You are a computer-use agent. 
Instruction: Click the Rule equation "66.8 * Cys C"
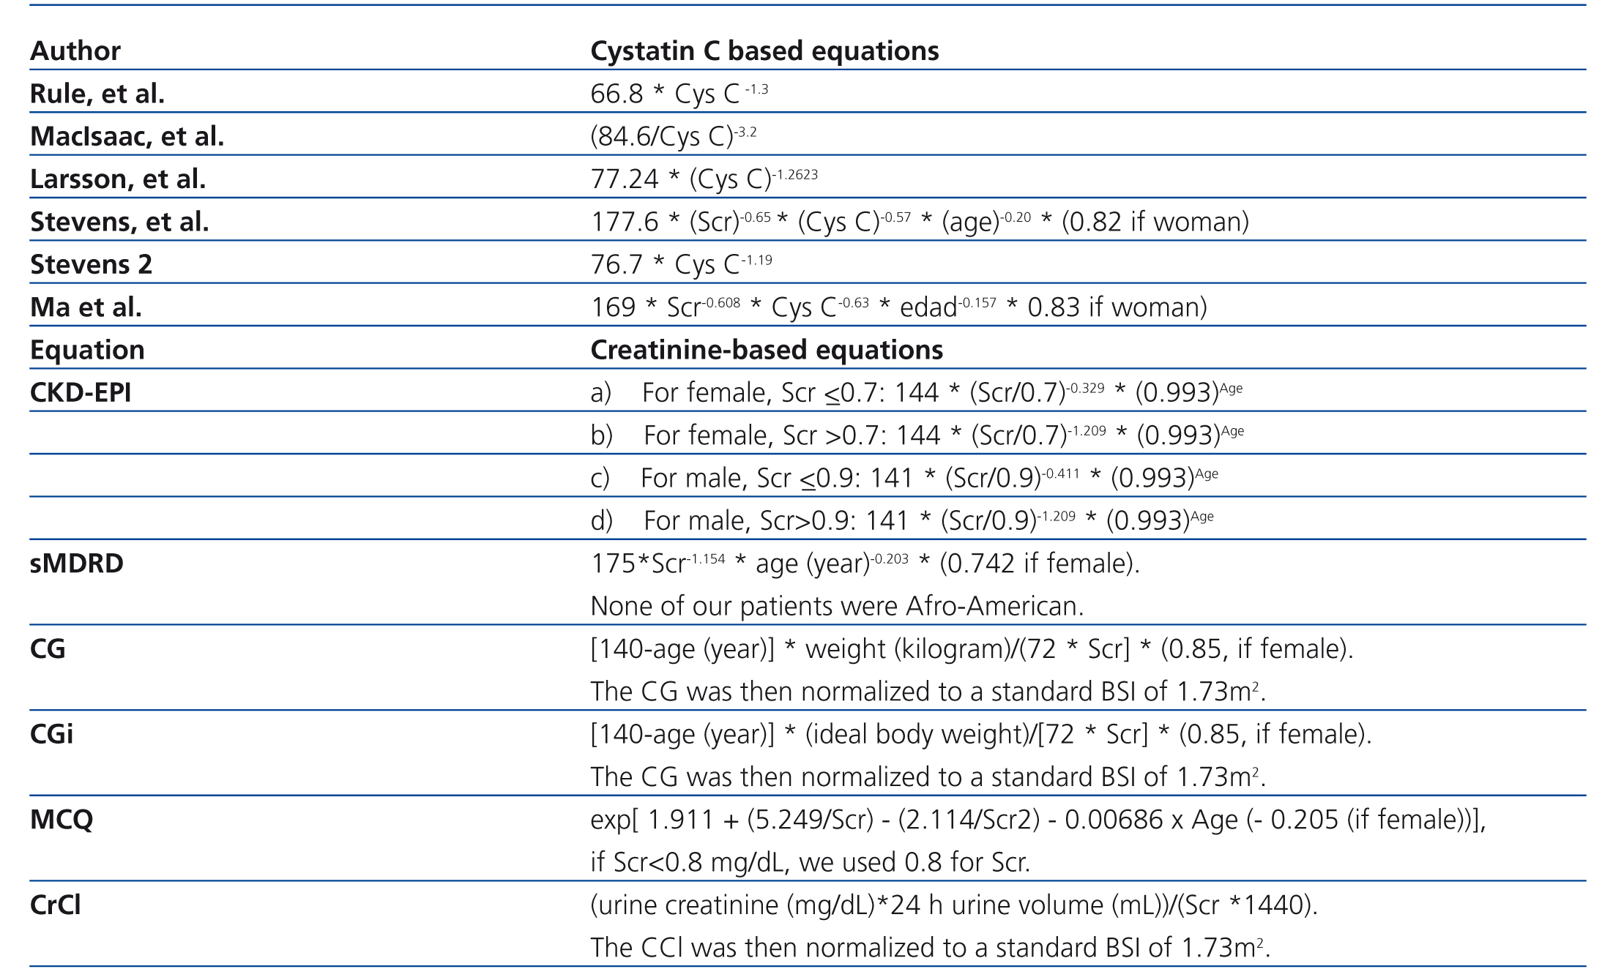click(679, 94)
